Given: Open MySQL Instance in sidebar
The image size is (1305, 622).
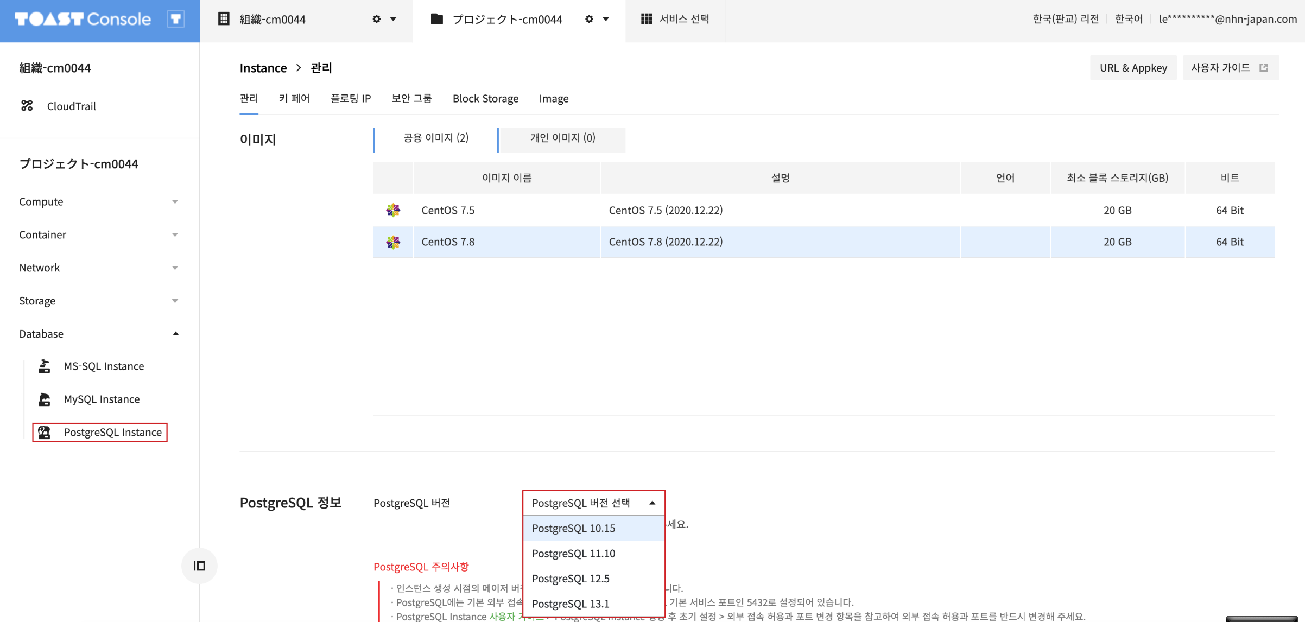Looking at the screenshot, I should point(102,399).
